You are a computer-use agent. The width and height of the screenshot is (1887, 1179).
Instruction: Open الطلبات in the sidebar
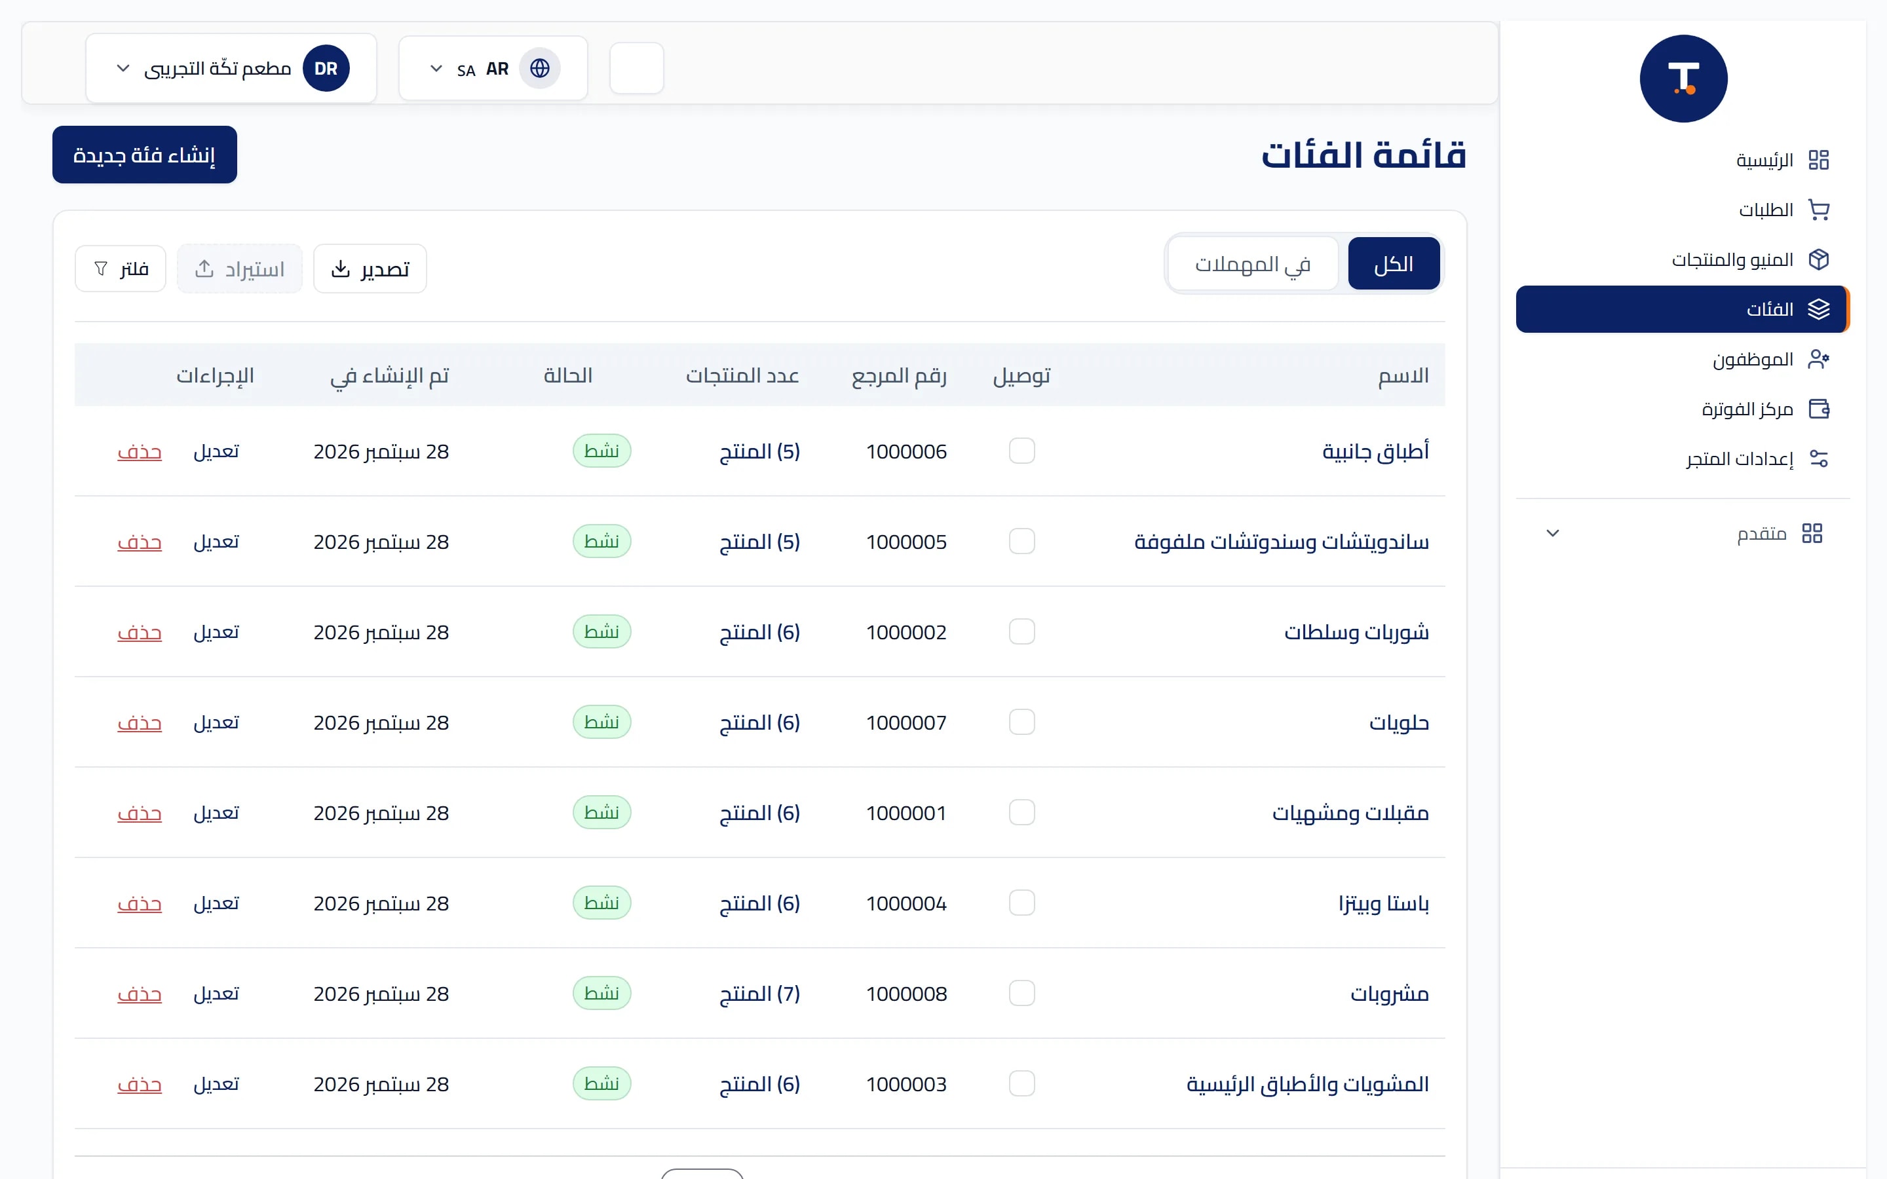pyautogui.click(x=1683, y=210)
